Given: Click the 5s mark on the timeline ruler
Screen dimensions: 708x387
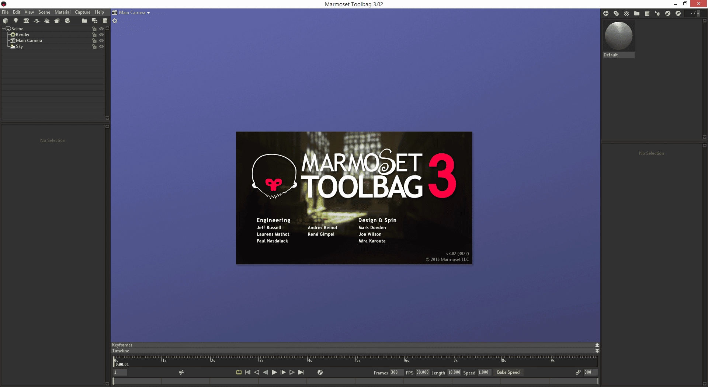Looking at the screenshot, I should 358,360.
